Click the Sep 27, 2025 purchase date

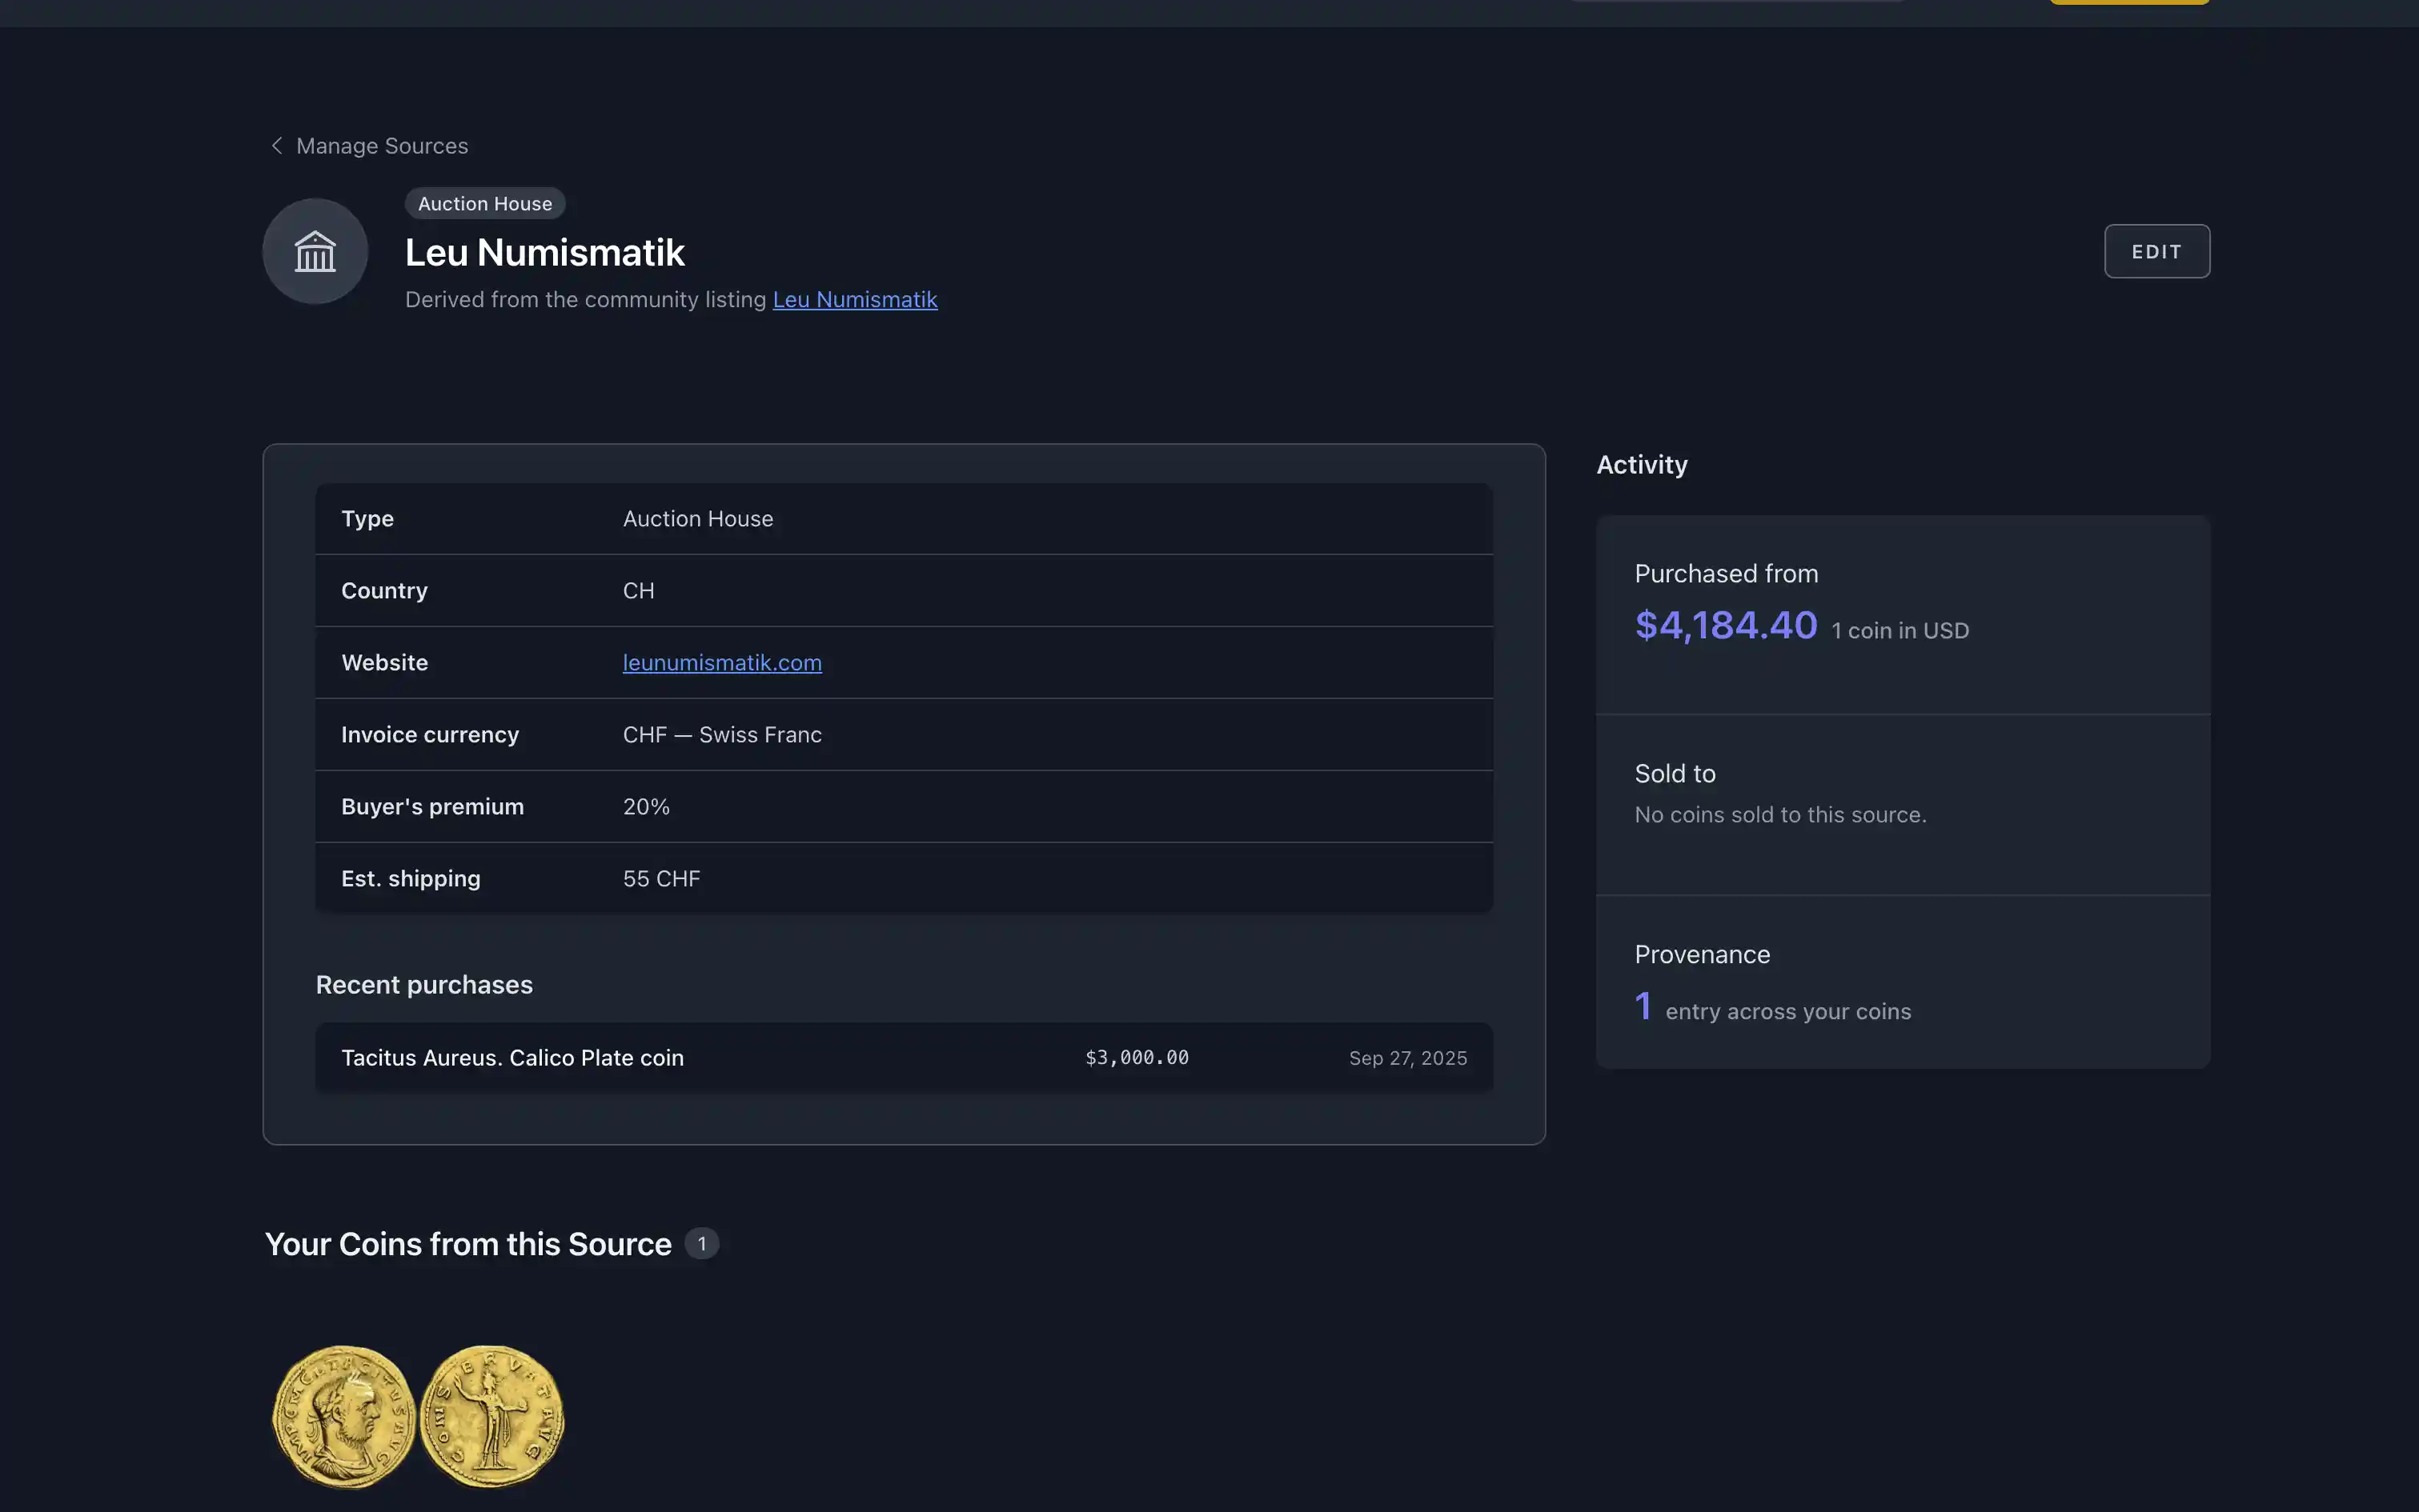[x=1407, y=1058]
